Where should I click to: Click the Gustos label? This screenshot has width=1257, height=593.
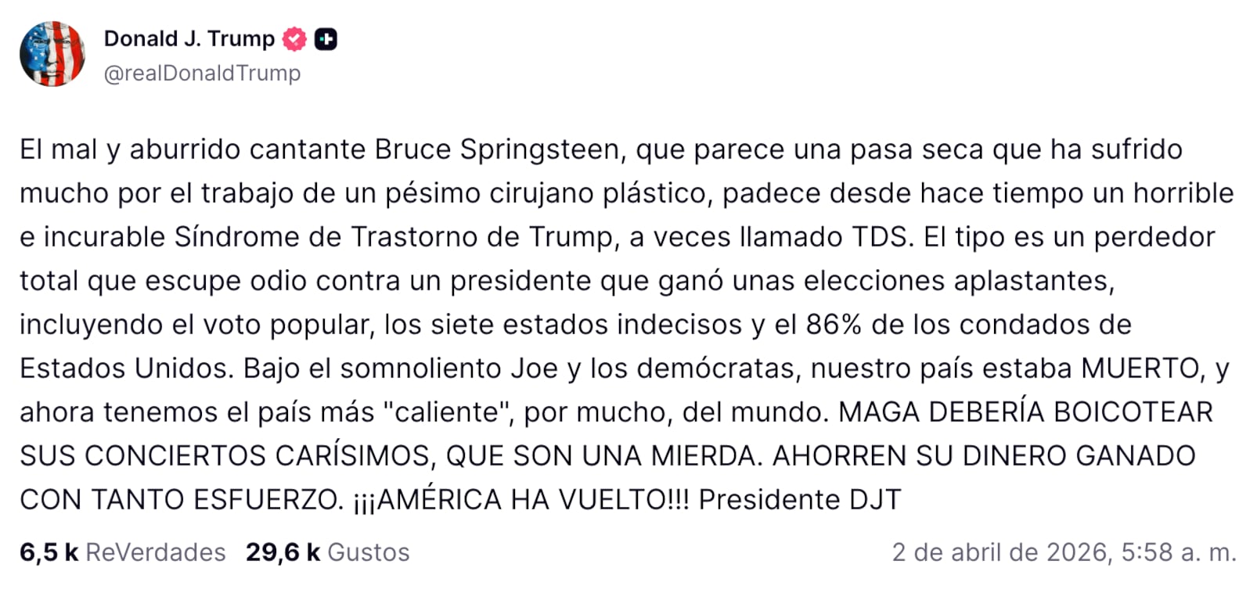click(371, 552)
